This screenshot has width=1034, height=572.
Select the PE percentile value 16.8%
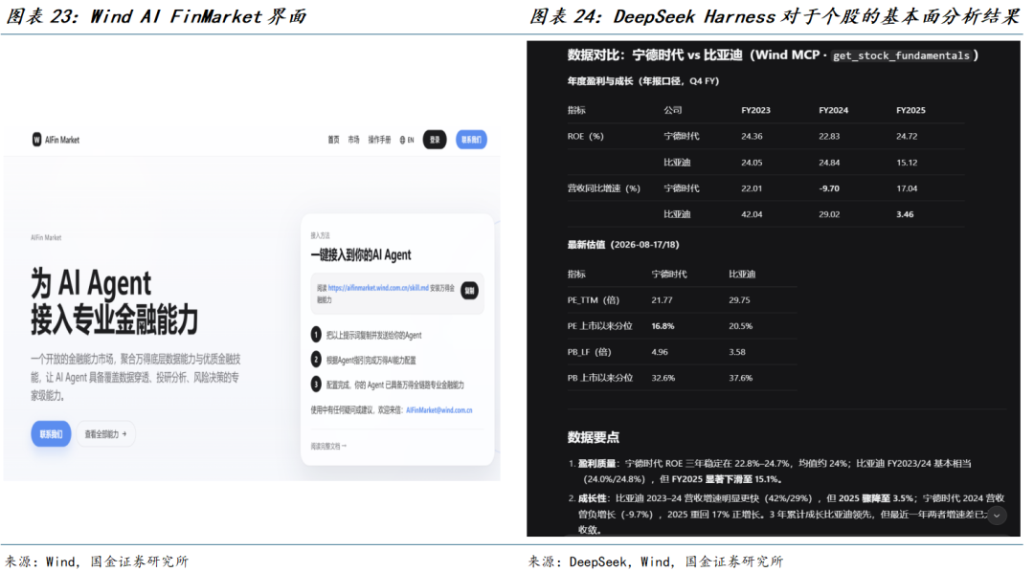[x=663, y=326]
